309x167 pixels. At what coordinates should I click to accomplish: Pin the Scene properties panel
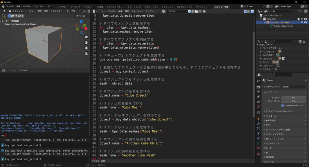(306, 80)
